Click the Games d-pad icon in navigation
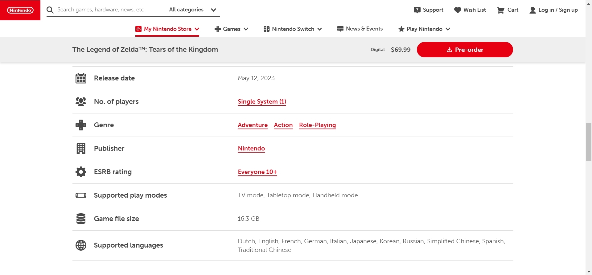Image resolution: width=592 pixels, height=275 pixels. pyautogui.click(x=217, y=29)
